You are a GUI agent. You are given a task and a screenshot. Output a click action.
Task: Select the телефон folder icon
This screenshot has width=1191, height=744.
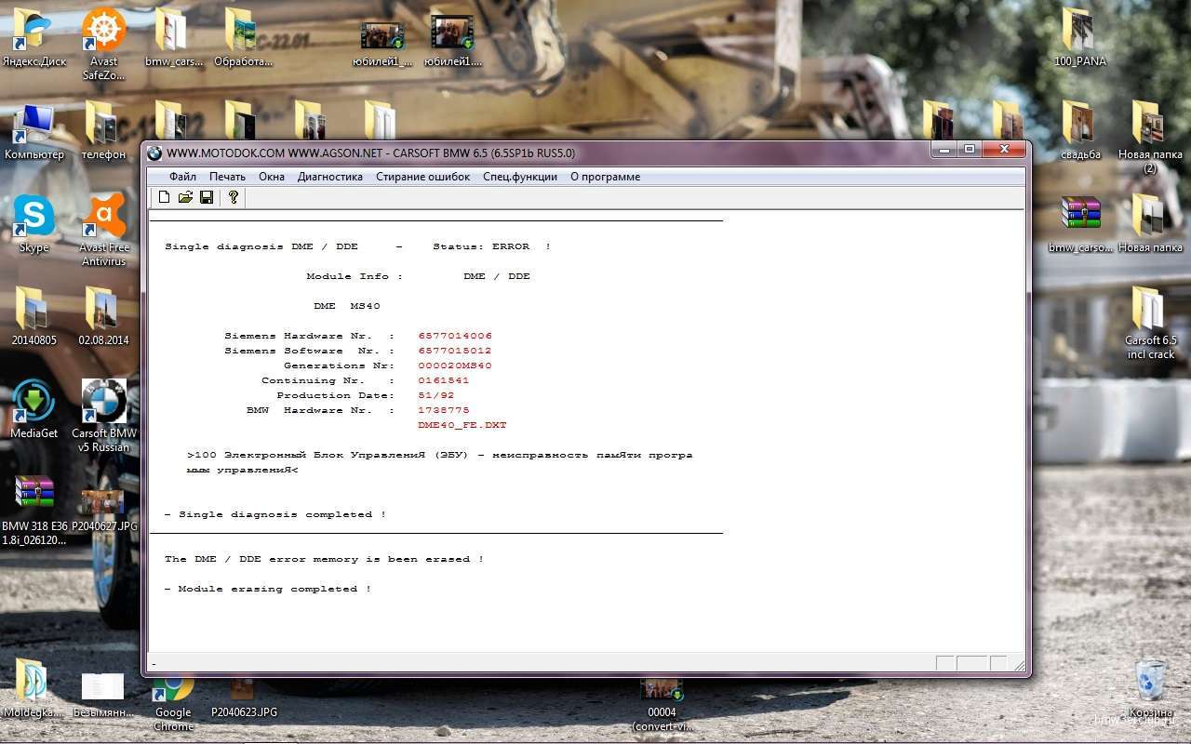click(x=103, y=131)
